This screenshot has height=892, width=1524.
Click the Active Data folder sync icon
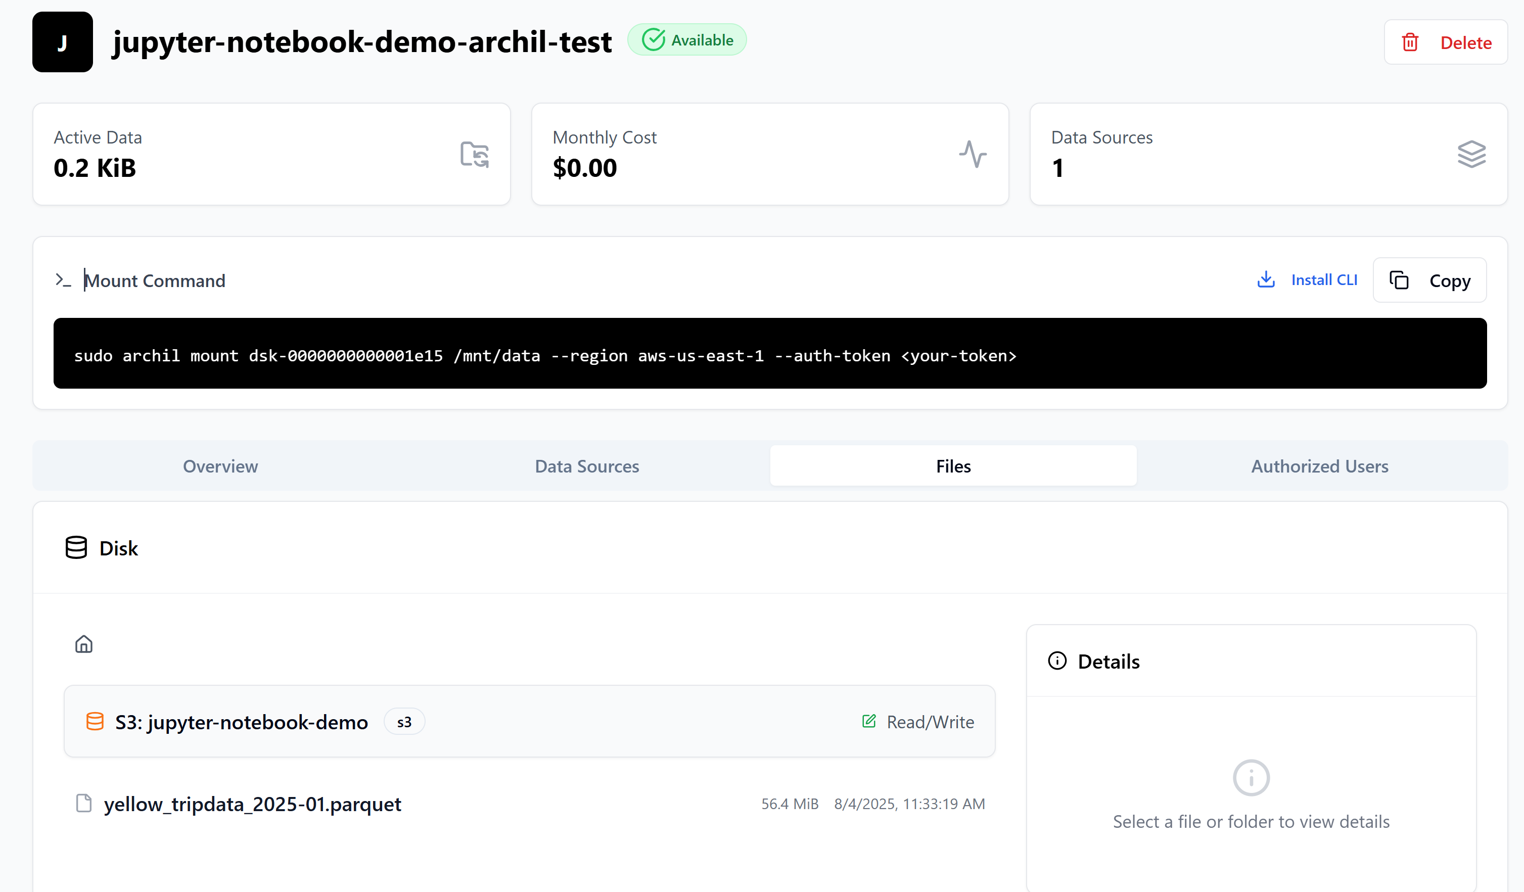tap(474, 154)
